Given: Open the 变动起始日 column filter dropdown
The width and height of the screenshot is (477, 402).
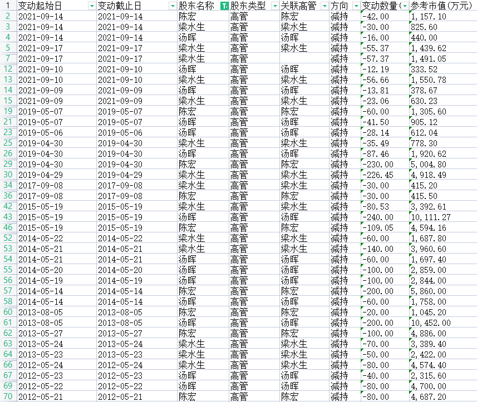Looking at the screenshot, I should (92, 6).
